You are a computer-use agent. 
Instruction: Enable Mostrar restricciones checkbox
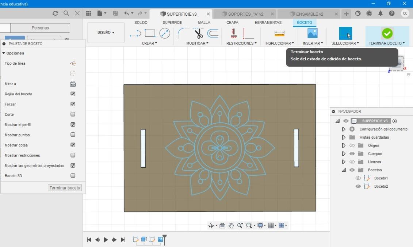pos(73,155)
